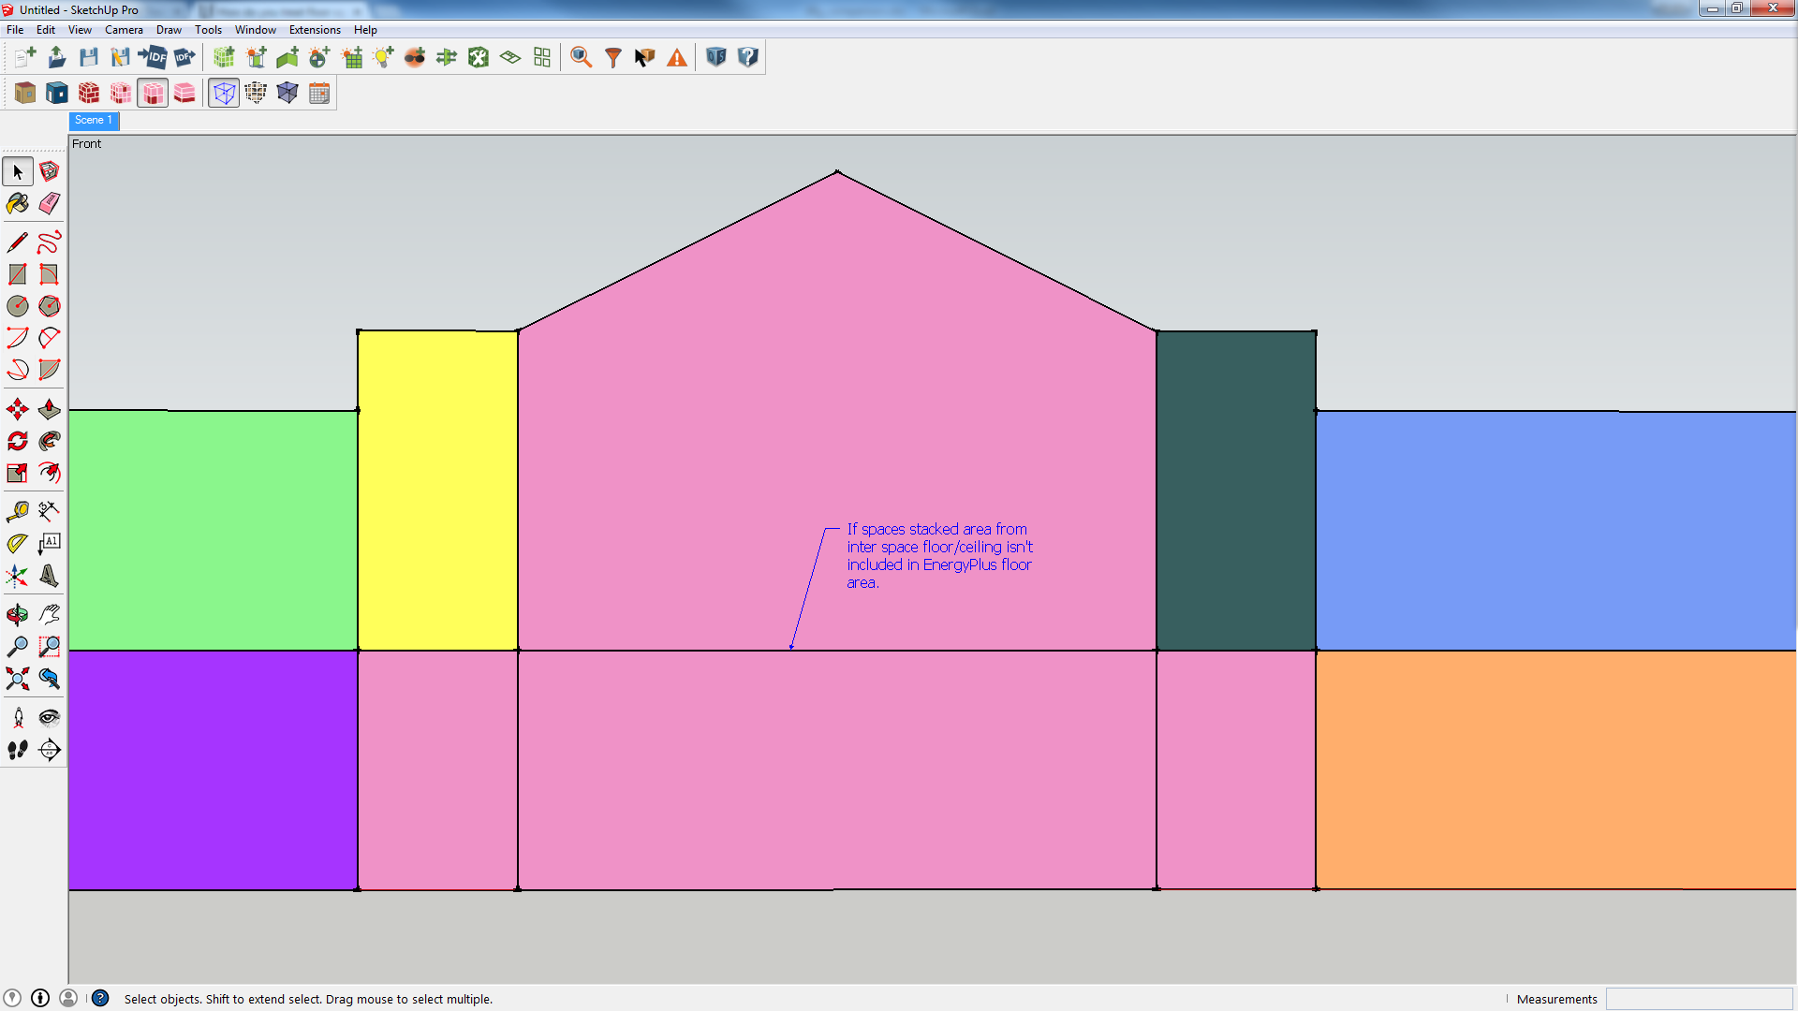Viewport: 1798px width, 1011px height.
Task: Add new lighting with lightbulb icon
Action: [x=383, y=58]
